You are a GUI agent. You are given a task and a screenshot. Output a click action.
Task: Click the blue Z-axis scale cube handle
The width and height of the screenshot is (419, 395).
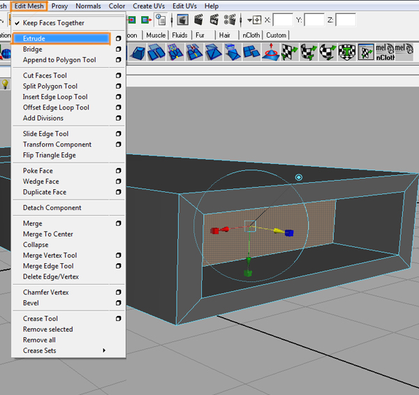pyautogui.click(x=289, y=233)
